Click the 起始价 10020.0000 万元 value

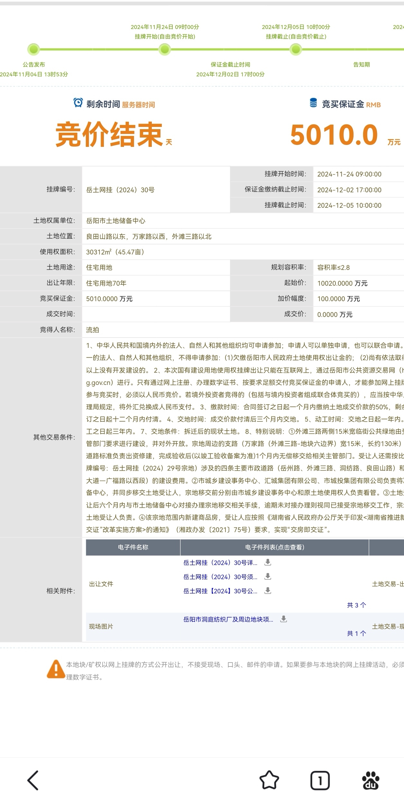(342, 283)
